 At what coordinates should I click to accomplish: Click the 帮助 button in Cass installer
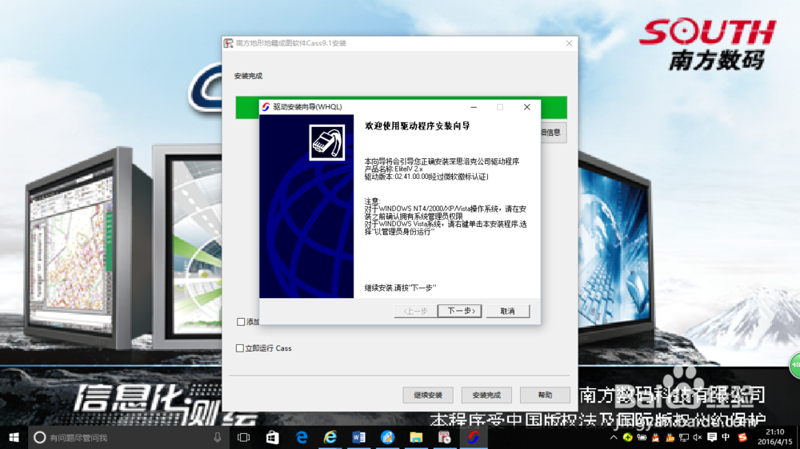click(x=545, y=395)
